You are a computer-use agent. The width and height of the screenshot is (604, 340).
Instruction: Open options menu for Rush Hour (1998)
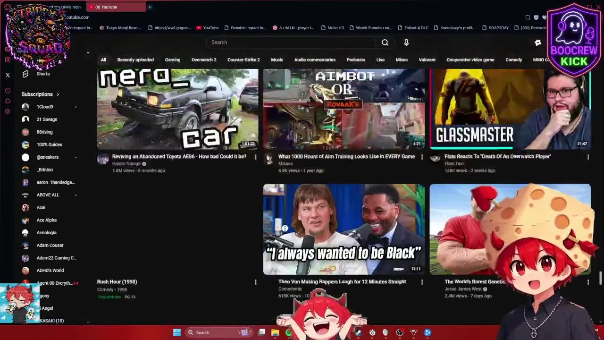256,282
